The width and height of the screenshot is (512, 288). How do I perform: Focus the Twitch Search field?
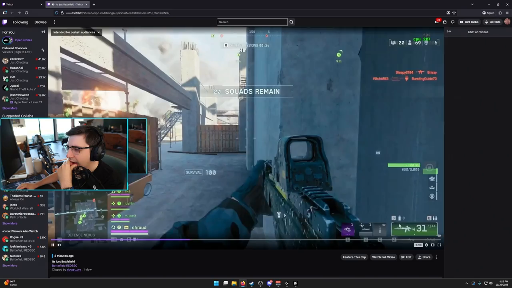(x=252, y=22)
